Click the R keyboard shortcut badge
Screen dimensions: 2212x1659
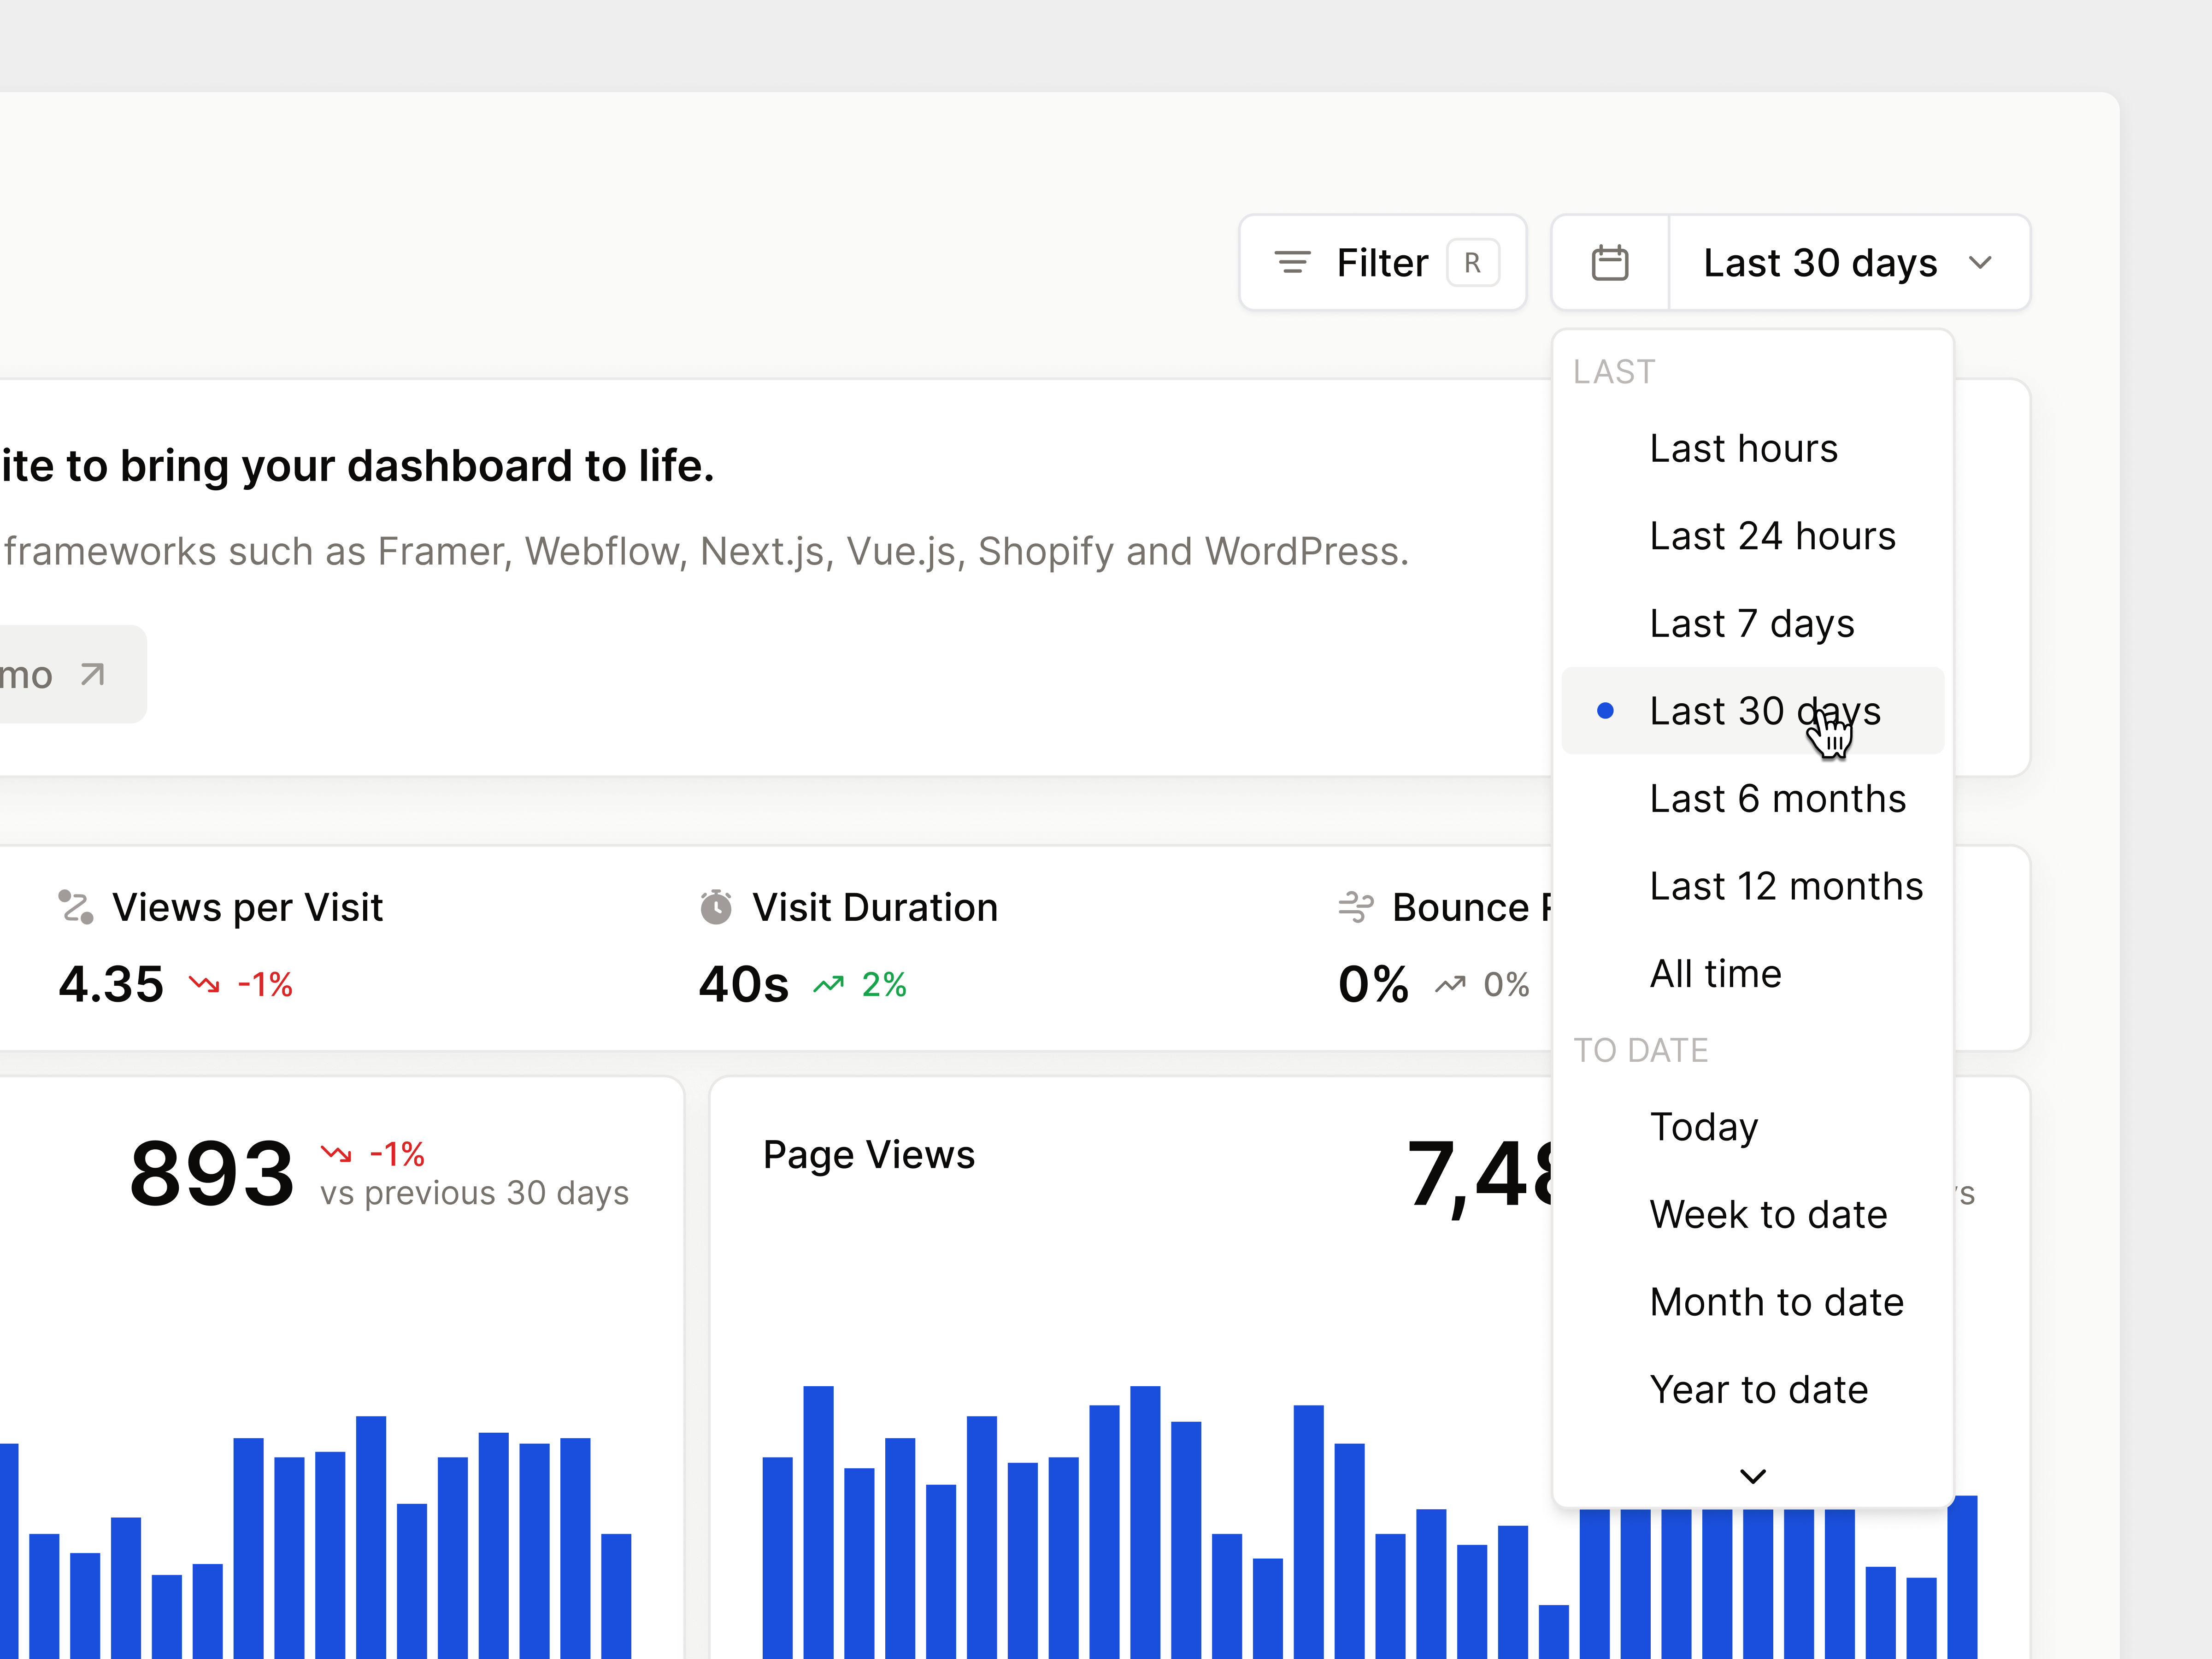click(1473, 263)
